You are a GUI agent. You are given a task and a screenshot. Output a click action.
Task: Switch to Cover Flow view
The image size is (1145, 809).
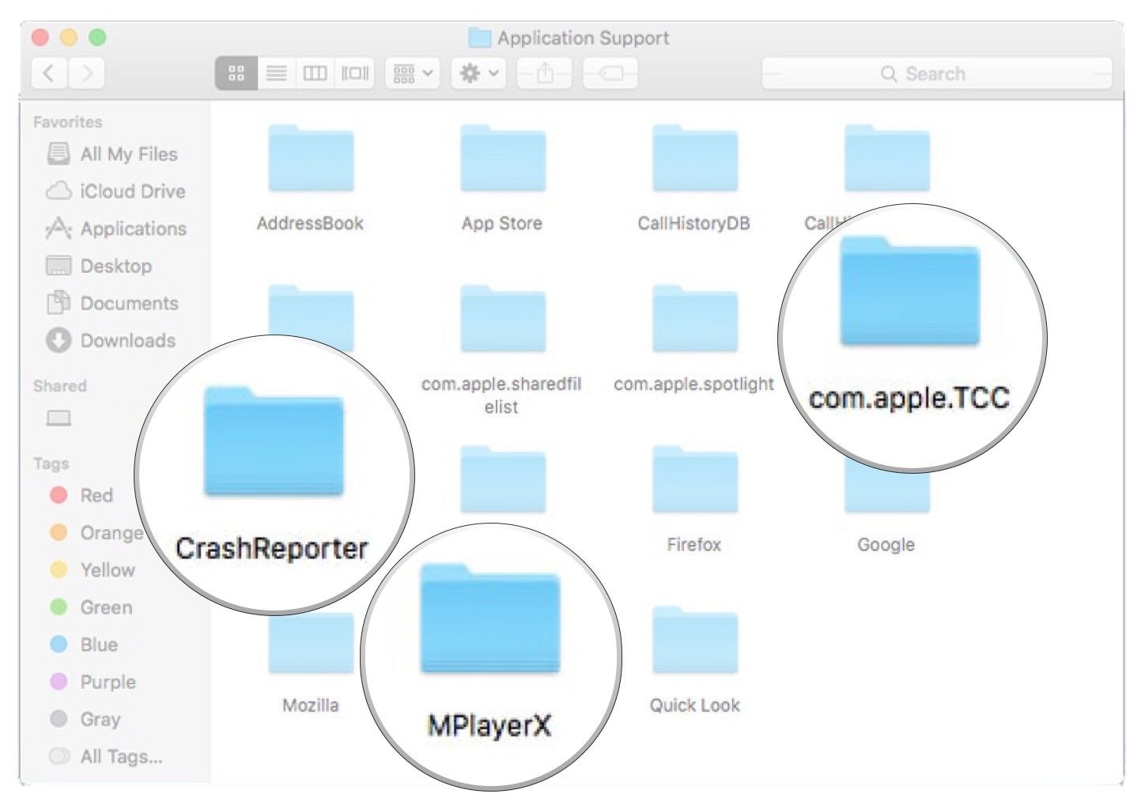pos(354,74)
